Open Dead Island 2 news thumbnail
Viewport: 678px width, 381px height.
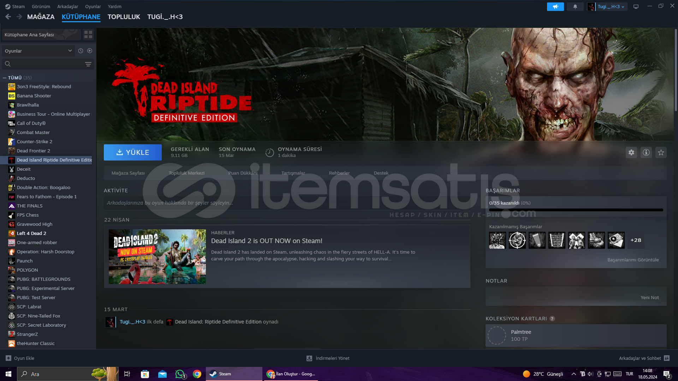(x=157, y=256)
